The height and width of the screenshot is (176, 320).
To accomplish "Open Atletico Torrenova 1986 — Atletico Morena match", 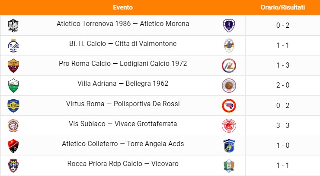I will 123,24.
